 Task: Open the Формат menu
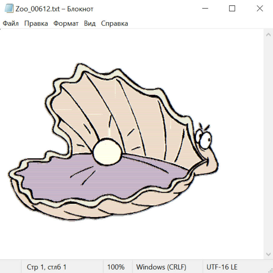tap(66, 24)
